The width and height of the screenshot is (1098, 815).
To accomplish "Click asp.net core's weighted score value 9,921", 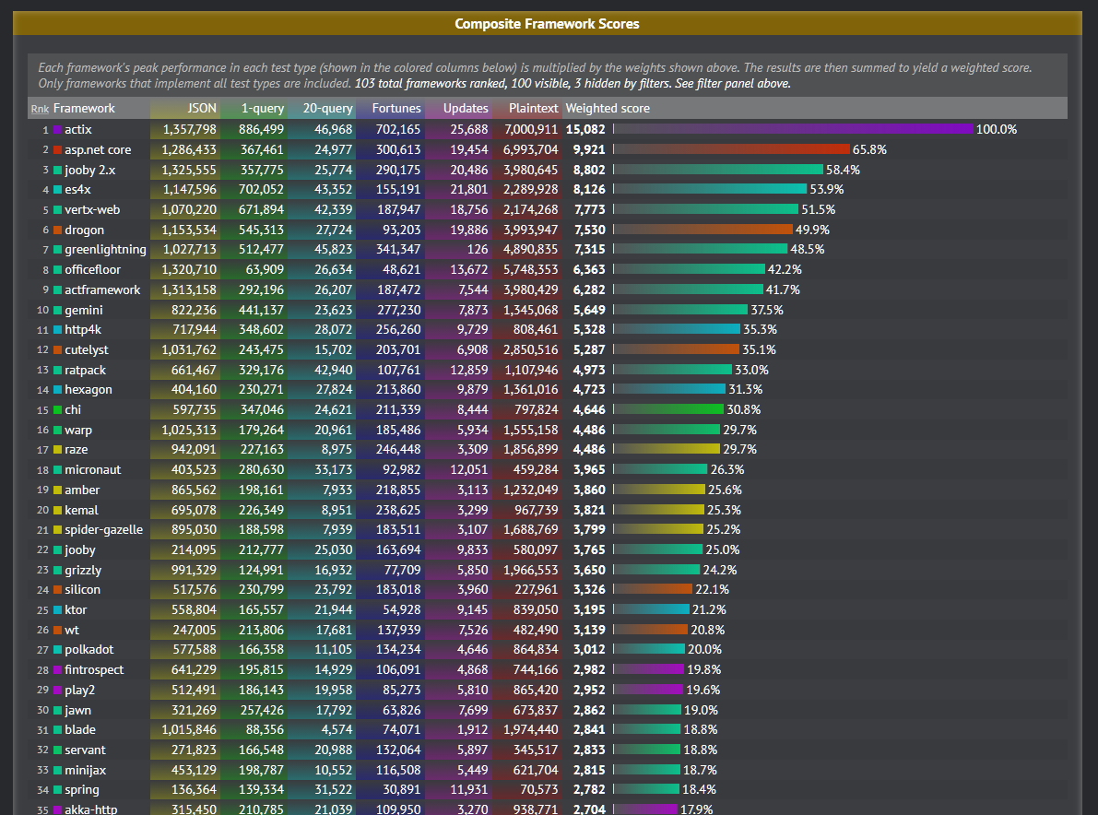I will pos(592,149).
